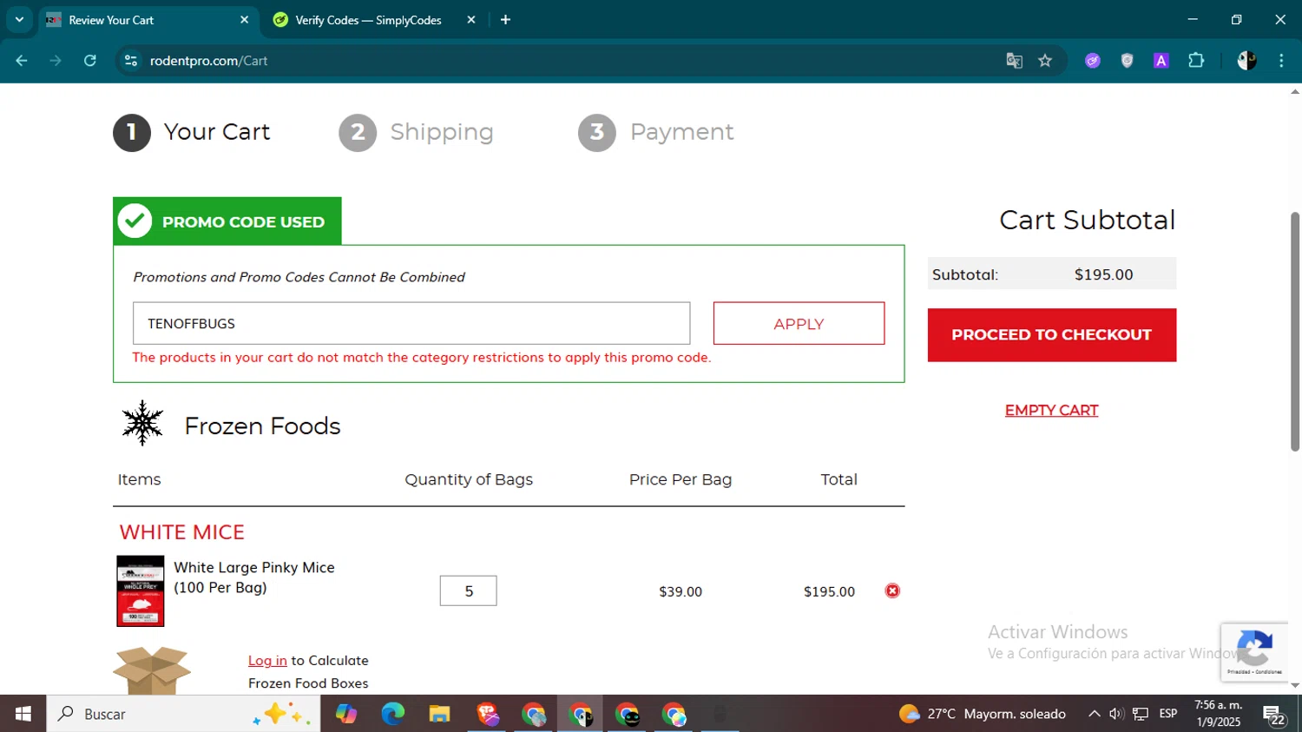This screenshot has width=1302, height=732.
Task: Open Microsoft Edge from the taskbar
Action: click(x=392, y=714)
